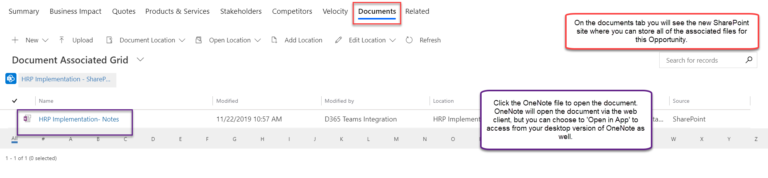
Task: Click the Add Location icon
Action: click(274, 40)
